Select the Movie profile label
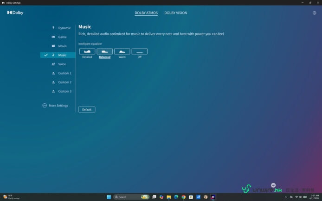 (63, 46)
